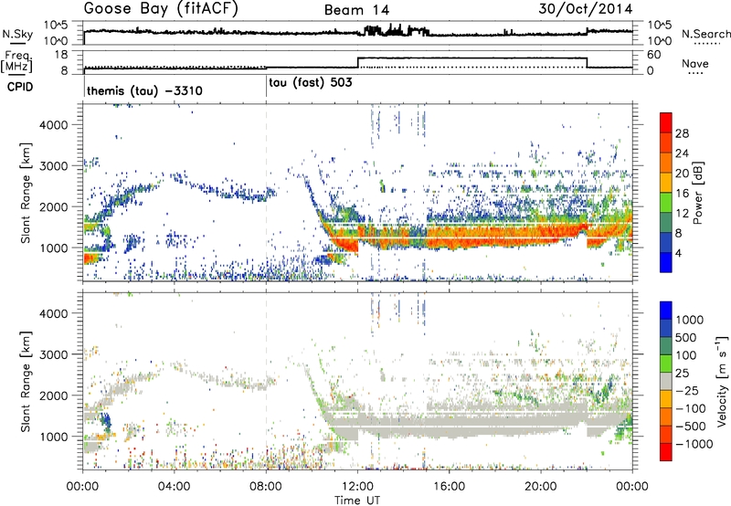This screenshot has height=506, width=731.
Task: Click the "08:00" time axis label
Action: pos(266,487)
